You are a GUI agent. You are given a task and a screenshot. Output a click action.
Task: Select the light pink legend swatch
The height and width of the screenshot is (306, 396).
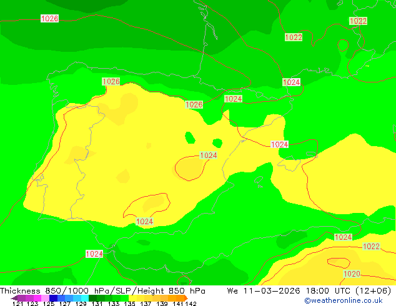click(45, 298)
